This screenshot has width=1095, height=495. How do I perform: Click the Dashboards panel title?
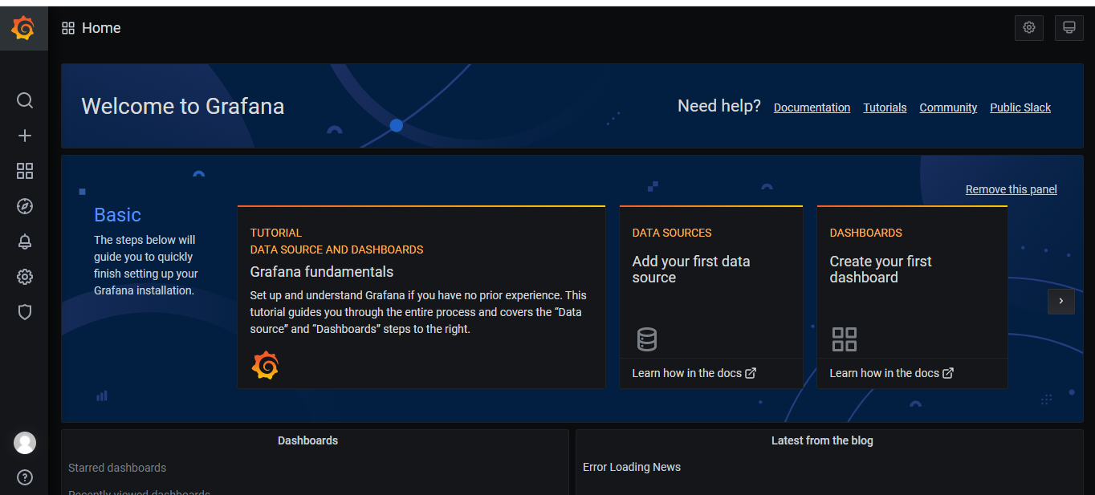(307, 440)
